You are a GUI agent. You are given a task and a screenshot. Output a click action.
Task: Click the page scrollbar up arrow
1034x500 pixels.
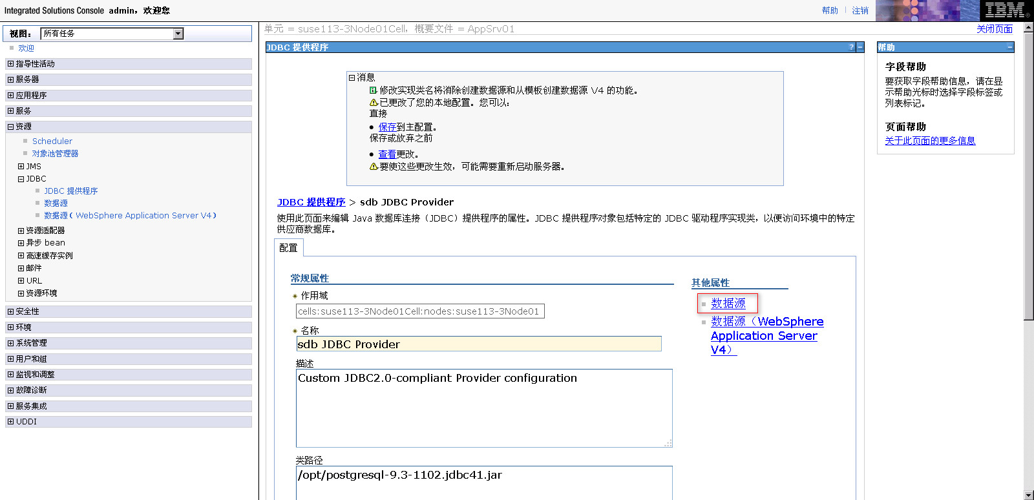(1029, 27)
